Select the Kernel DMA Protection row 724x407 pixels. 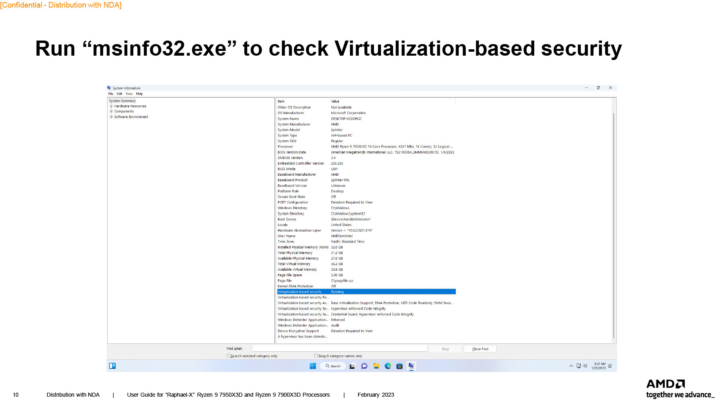(x=366, y=286)
